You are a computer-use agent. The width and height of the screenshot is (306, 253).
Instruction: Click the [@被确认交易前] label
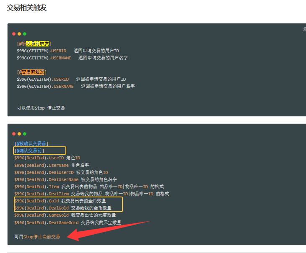31,143
